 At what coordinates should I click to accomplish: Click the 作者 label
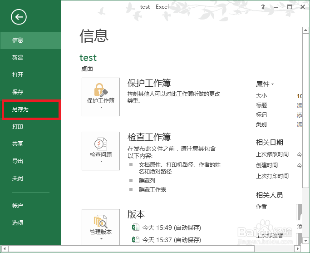(x=261, y=207)
